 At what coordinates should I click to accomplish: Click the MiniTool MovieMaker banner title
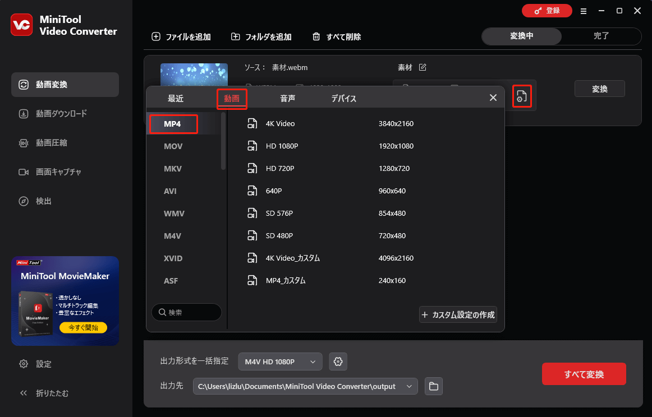65,276
